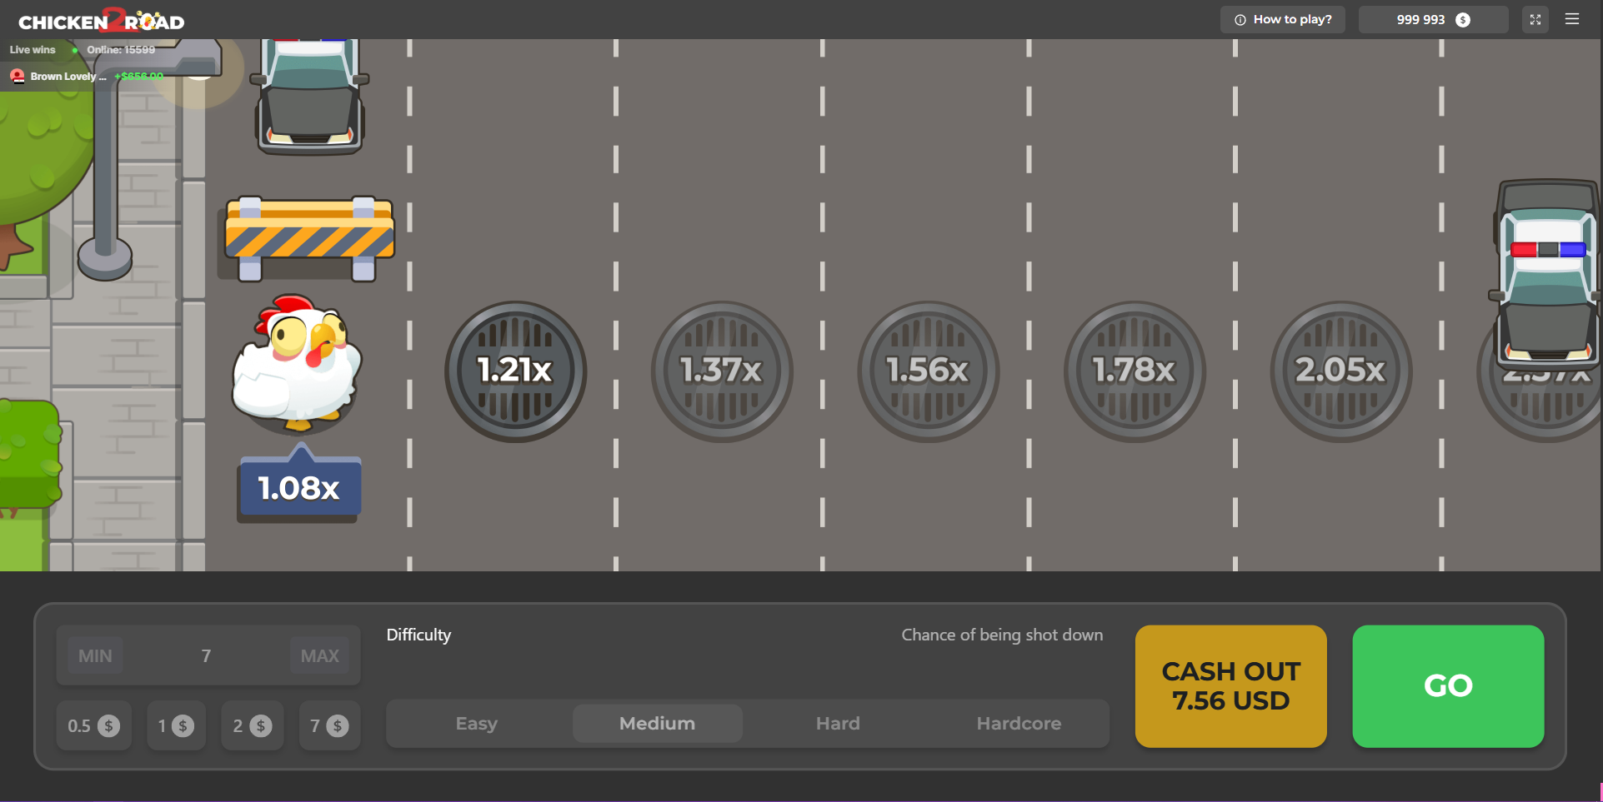Screen dimensions: 1603x802
Task: Click the 2.05x manhole multiplier
Action: click(x=1340, y=371)
